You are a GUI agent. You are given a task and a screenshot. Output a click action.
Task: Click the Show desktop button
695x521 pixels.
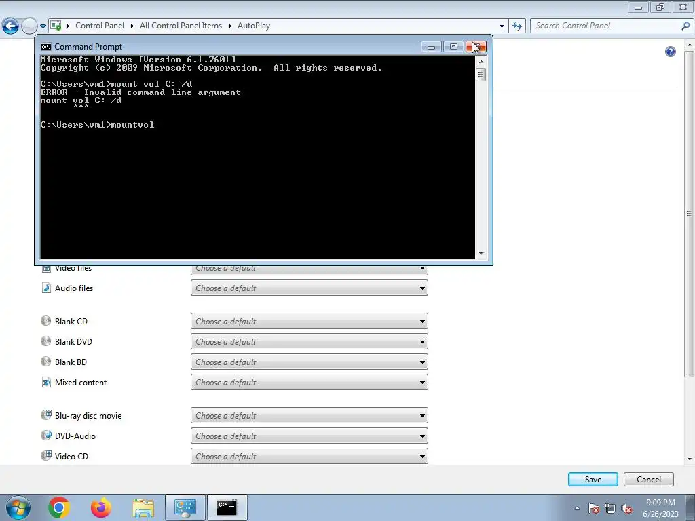690,507
